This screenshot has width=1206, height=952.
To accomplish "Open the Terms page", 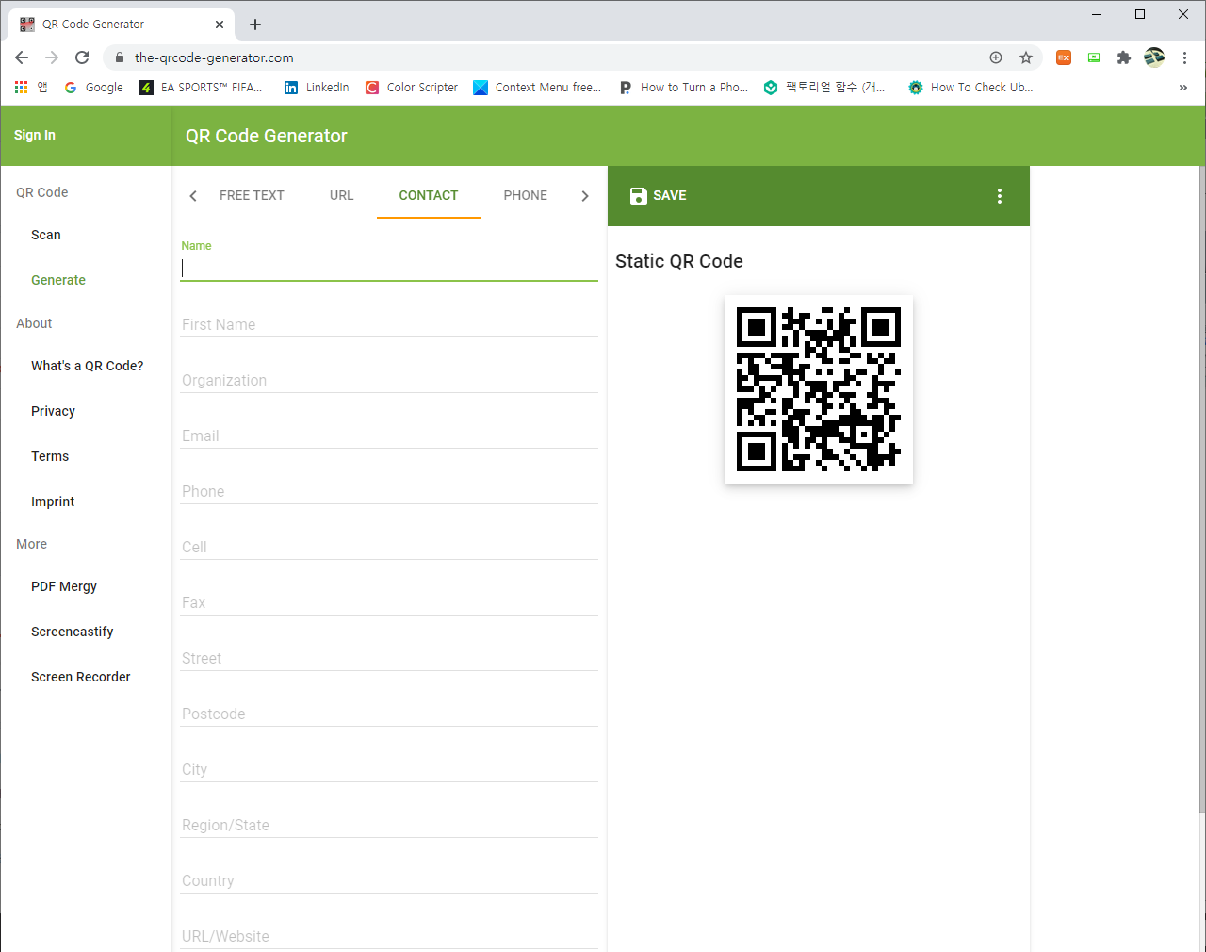I will coord(50,456).
